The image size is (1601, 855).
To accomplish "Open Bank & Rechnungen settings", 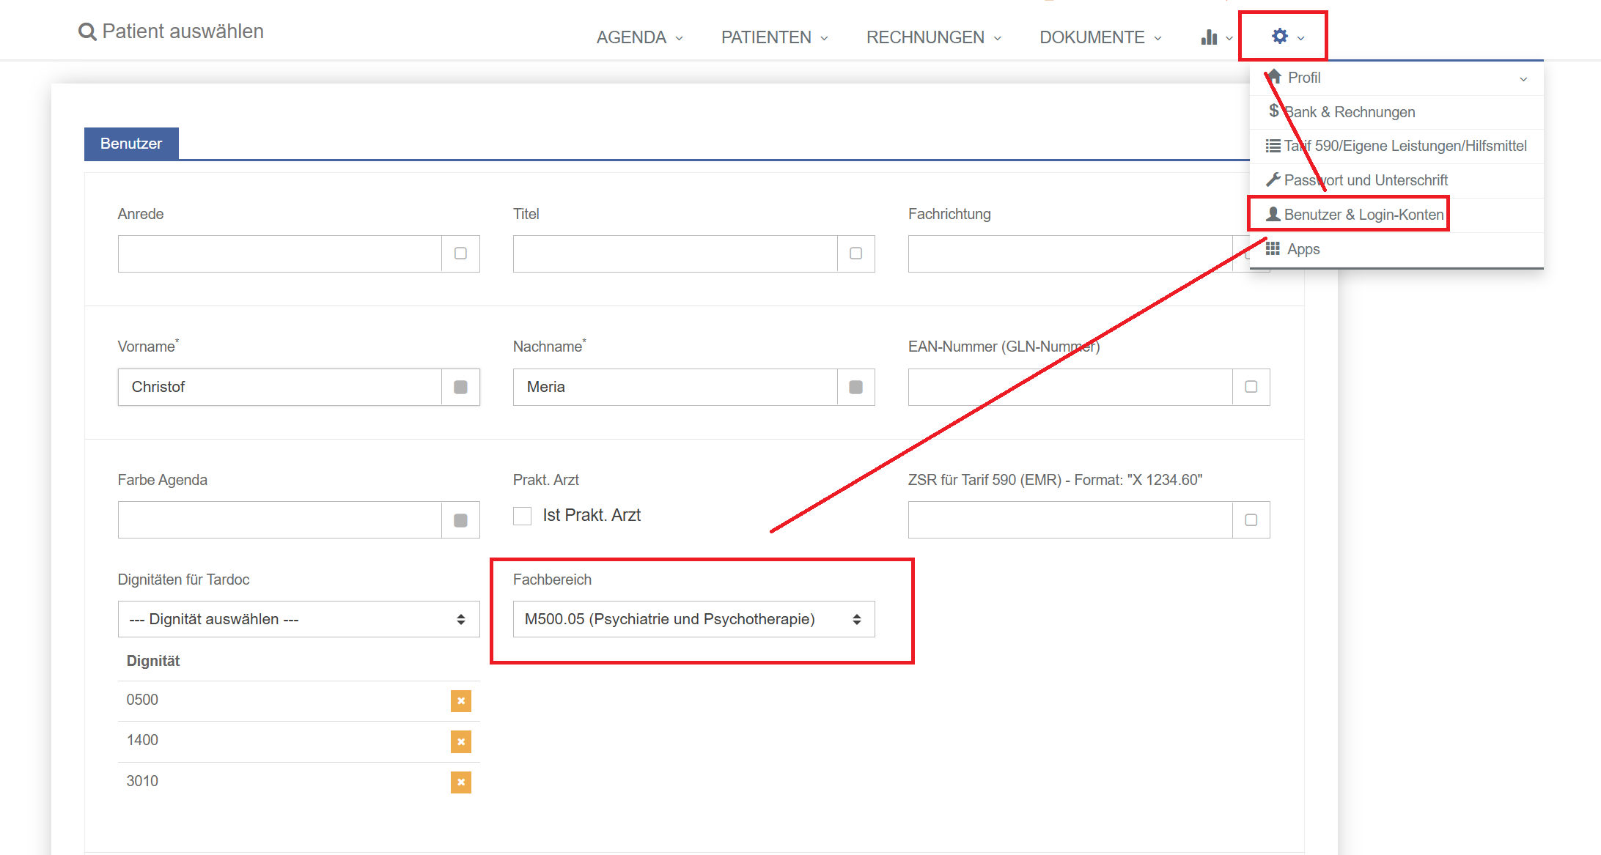I will (1348, 112).
